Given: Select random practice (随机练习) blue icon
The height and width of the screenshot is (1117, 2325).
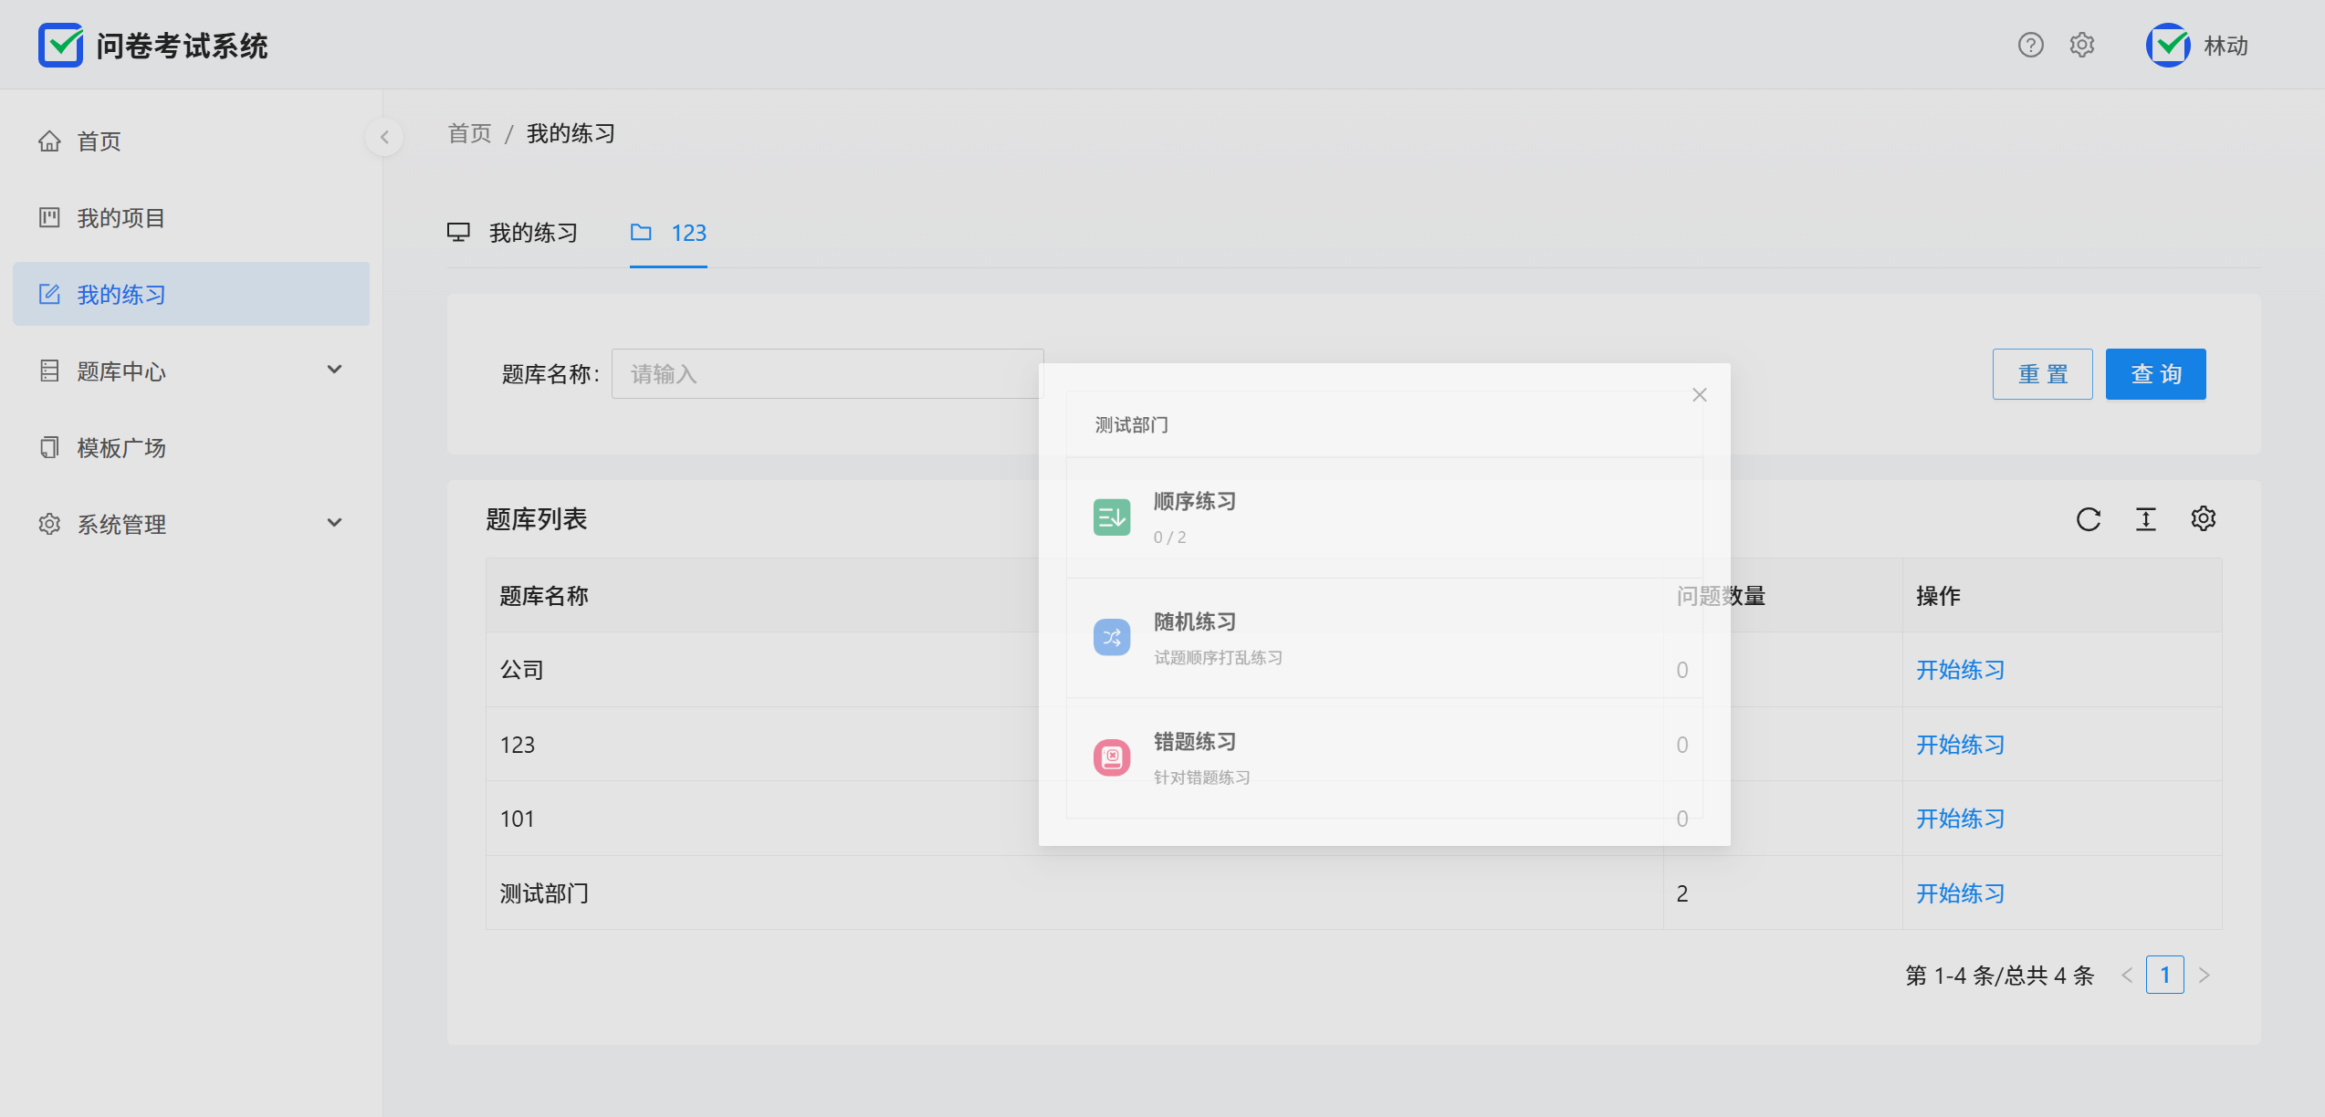Looking at the screenshot, I should click(x=1112, y=637).
